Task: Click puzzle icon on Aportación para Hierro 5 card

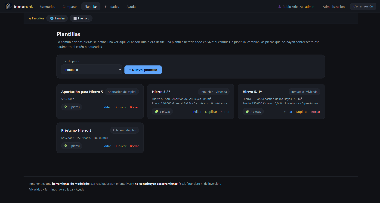Action: pos(66,107)
